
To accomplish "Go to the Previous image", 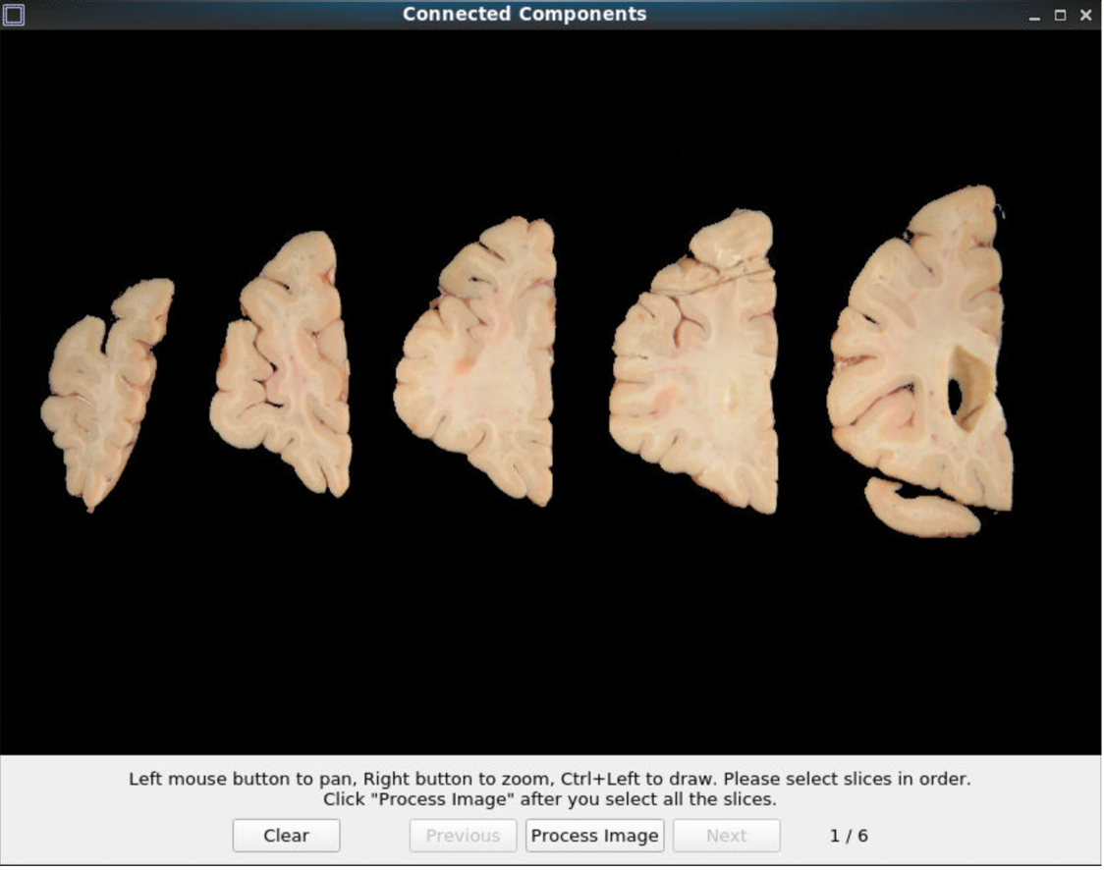I will [x=463, y=836].
